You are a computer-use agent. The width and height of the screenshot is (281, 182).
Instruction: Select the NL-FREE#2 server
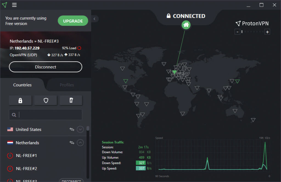coord(27,169)
